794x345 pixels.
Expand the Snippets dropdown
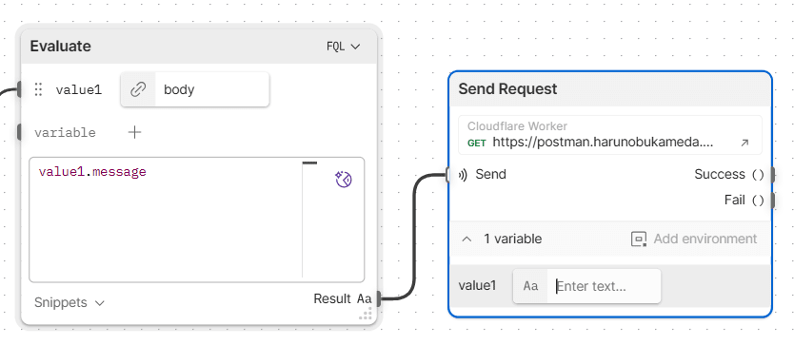69,302
